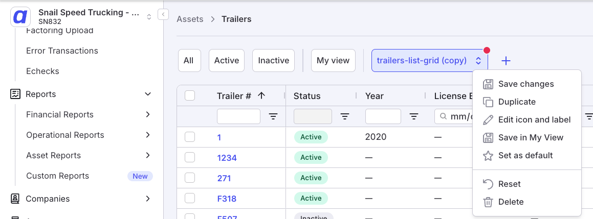
Task: Open the Trailer # column filter icon
Action: pyautogui.click(x=273, y=117)
